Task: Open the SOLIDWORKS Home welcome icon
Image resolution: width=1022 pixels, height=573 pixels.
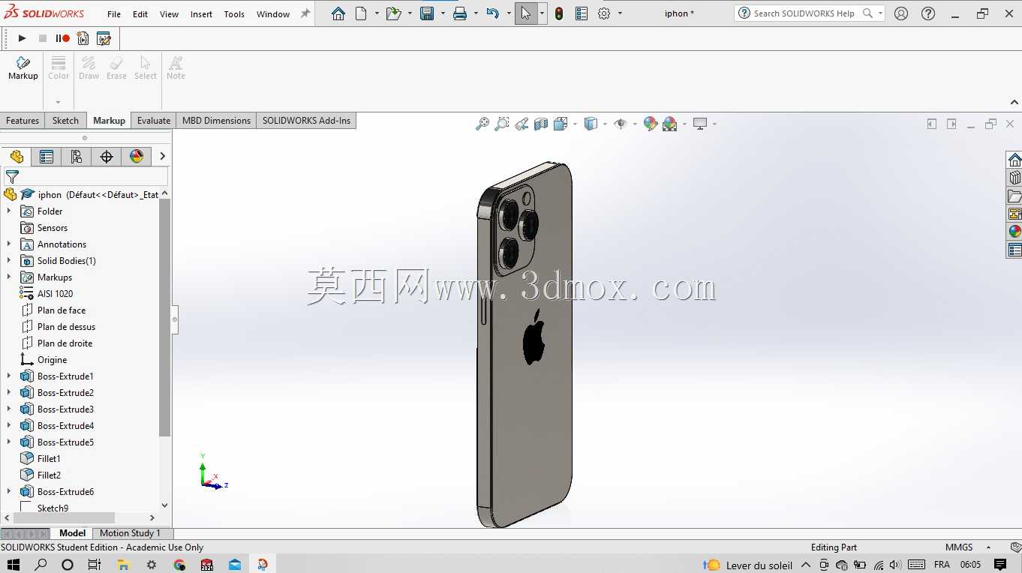Action: (x=338, y=13)
